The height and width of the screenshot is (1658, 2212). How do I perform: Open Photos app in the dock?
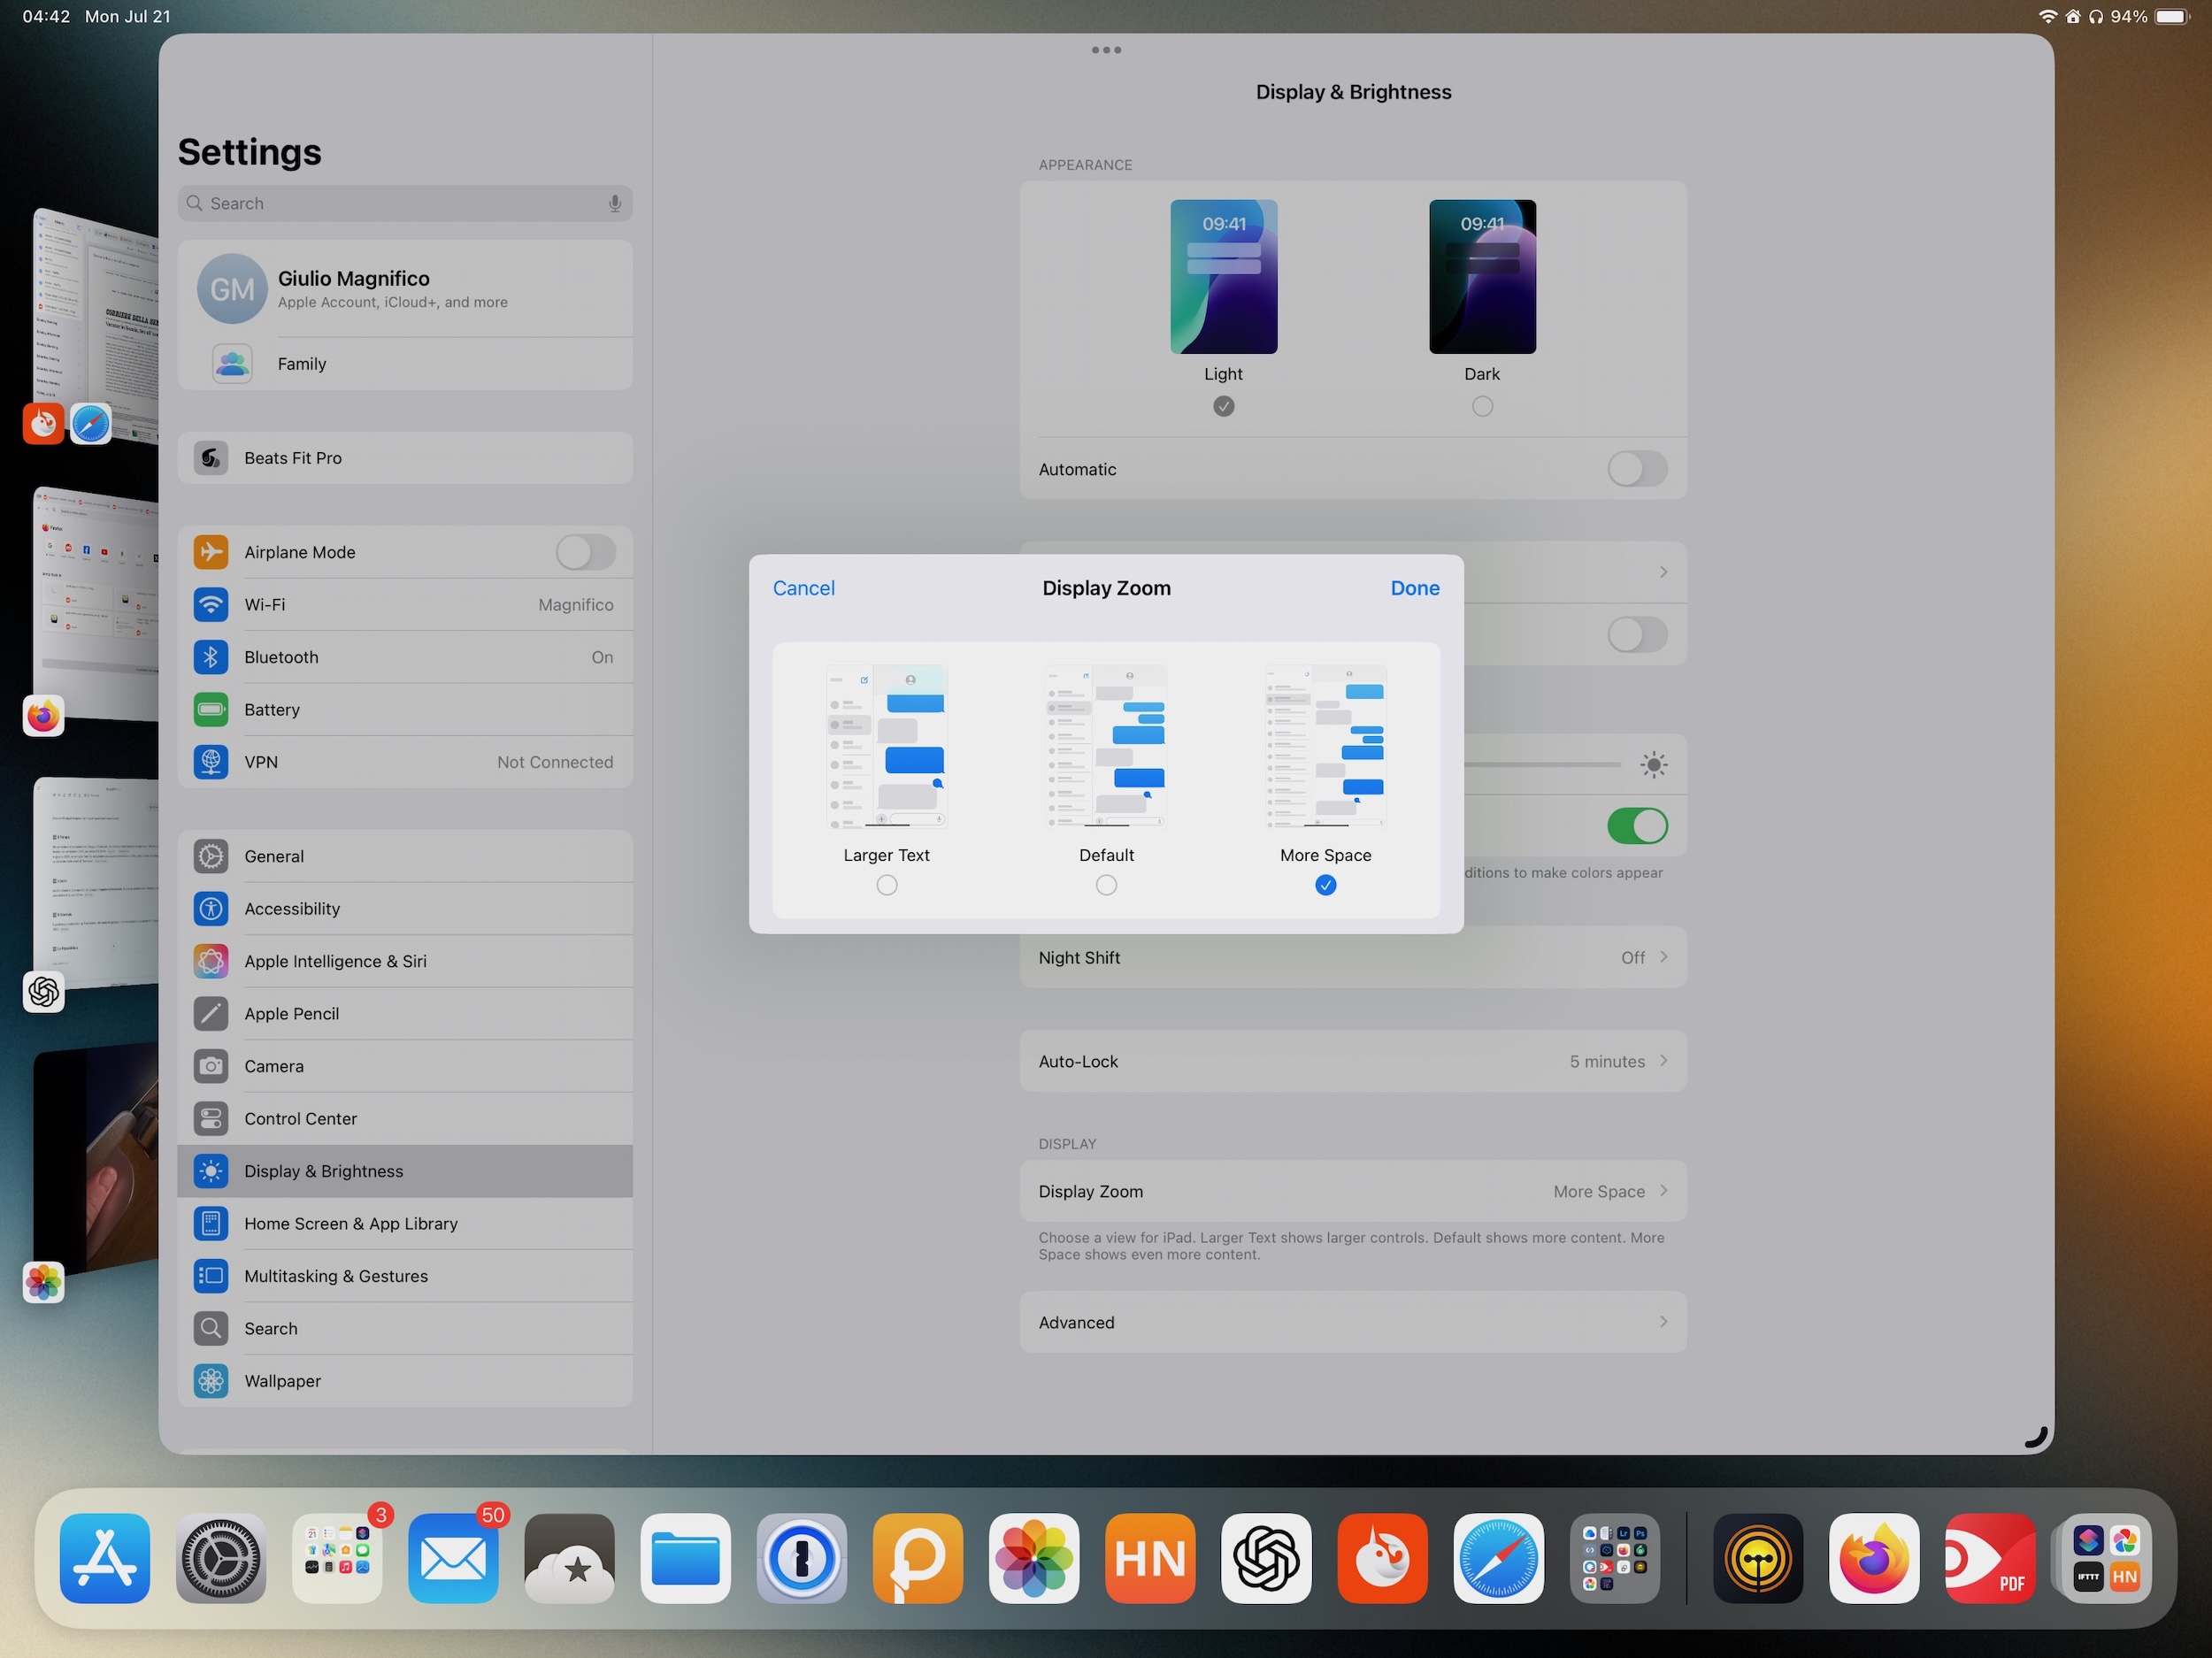click(x=1034, y=1558)
